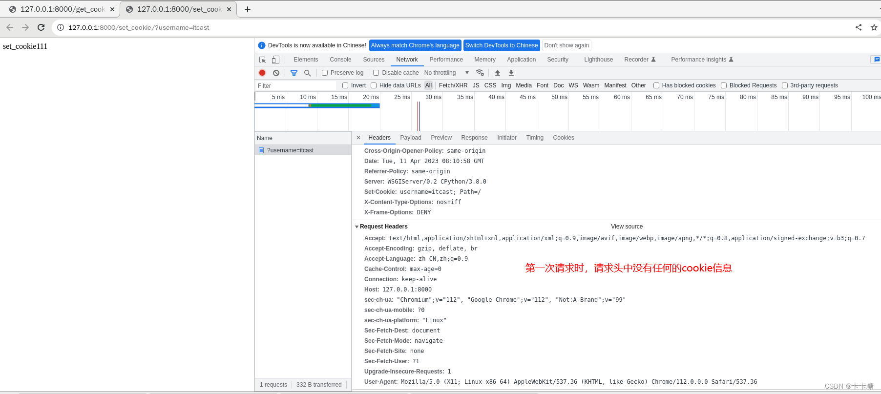This screenshot has width=881, height=394.
Task: Filter requests by Fetch/XHR type
Action: click(453, 85)
